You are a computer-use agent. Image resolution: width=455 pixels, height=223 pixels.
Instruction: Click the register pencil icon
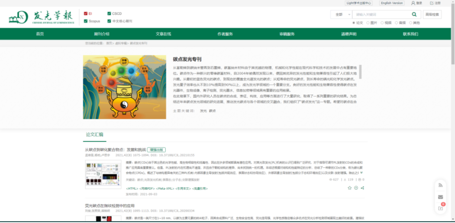[x=432, y=3]
